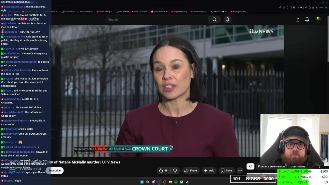Click the KICKS 3000 counter overlay
Viewport: 329px width, 185px height.
point(253,179)
